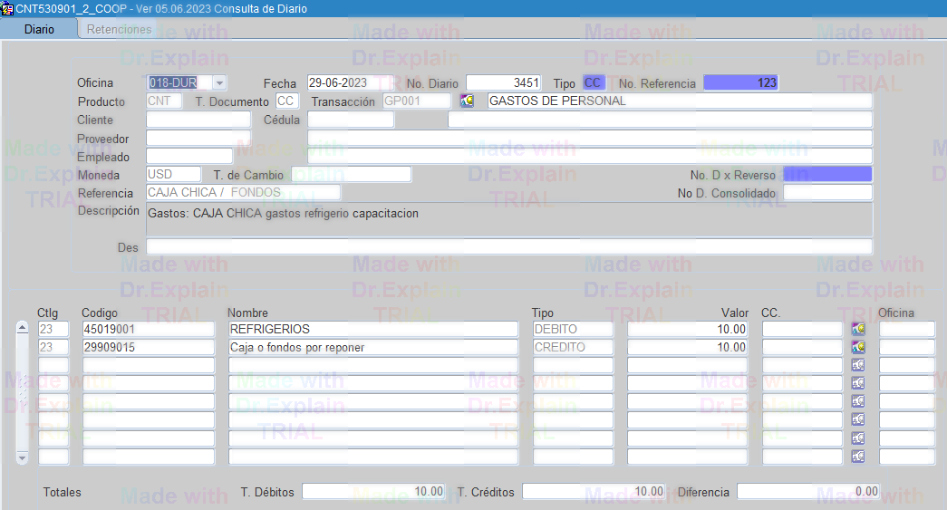Click the Codigo cell 29909015
Viewport: 947px width, 510px height.
[x=148, y=347]
